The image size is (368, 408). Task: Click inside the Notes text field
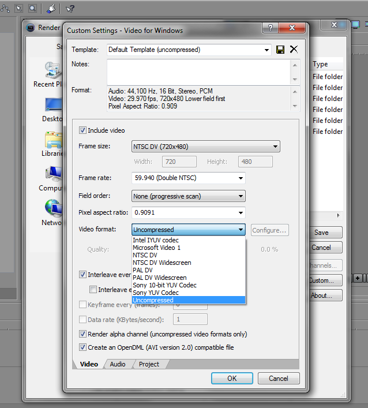198,72
